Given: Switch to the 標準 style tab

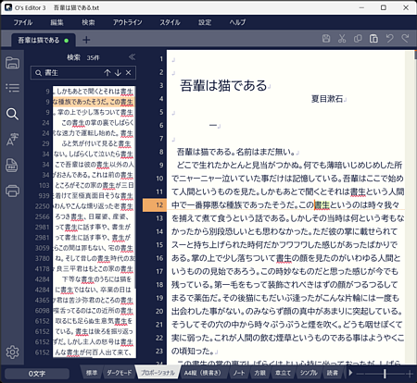Looking at the screenshot, I should click(92, 373).
